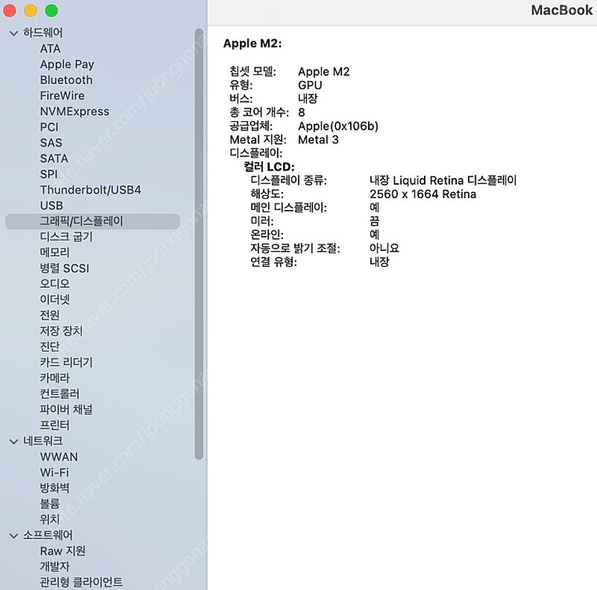
Task: Open 방화벽 network information
Action: pyautogui.click(x=55, y=489)
